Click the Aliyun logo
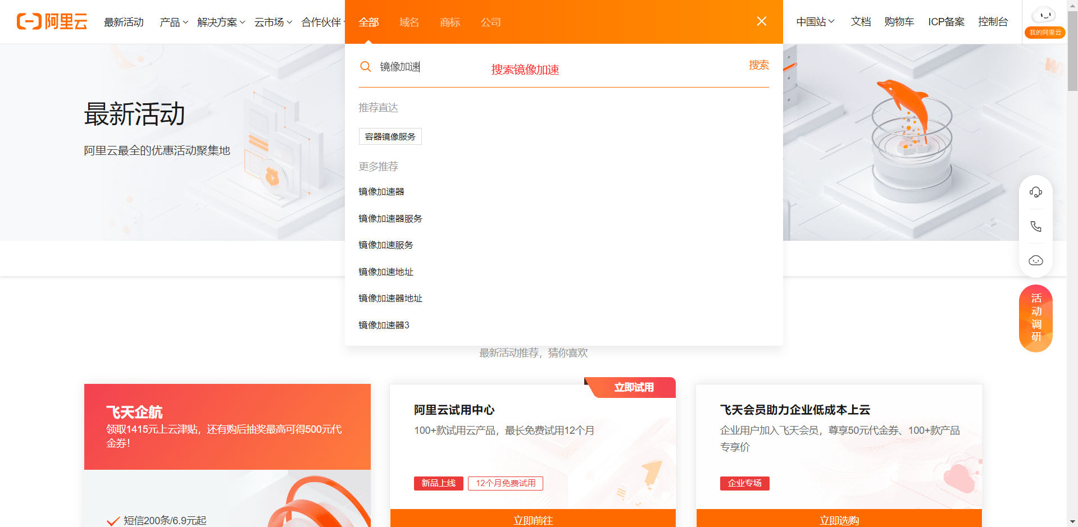The image size is (1078, 527). (x=52, y=21)
